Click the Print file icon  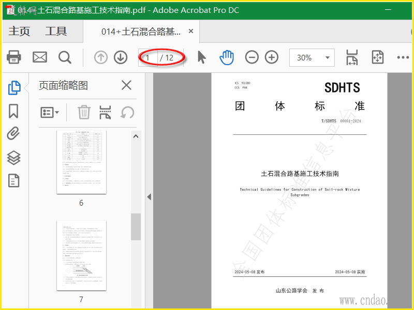(14, 57)
